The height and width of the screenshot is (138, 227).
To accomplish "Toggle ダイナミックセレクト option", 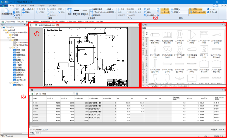I will coord(197,12).
